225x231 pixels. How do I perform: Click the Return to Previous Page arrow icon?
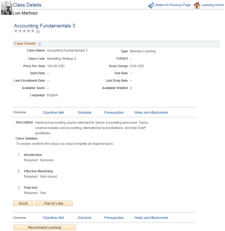[151, 5]
